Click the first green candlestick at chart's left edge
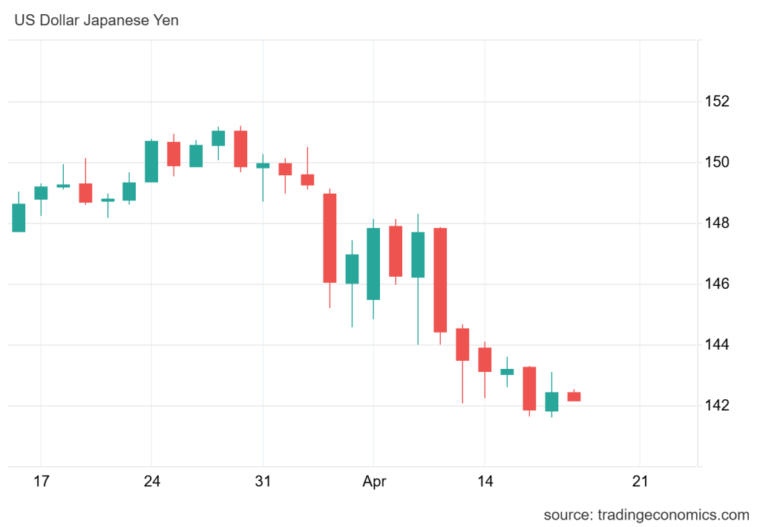 19,217
